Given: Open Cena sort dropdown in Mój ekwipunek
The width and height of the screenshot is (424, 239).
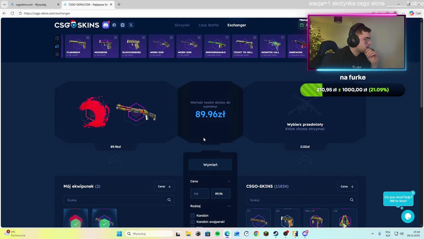Looking at the screenshot, I should (164, 186).
